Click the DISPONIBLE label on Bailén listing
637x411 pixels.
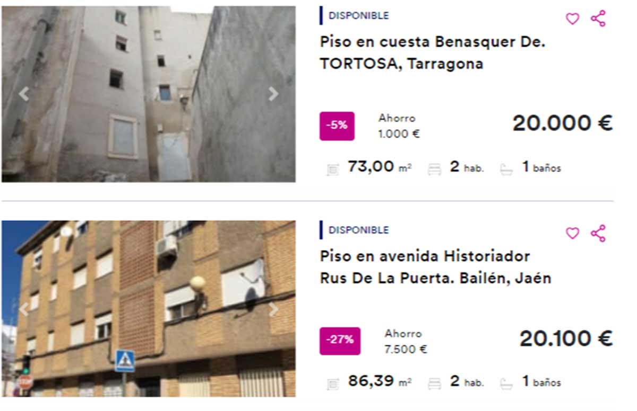point(358,230)
